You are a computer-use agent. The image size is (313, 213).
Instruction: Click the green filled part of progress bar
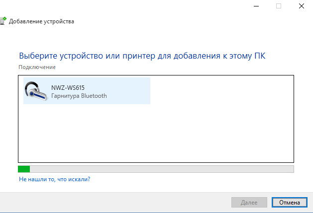click(24, 169)
